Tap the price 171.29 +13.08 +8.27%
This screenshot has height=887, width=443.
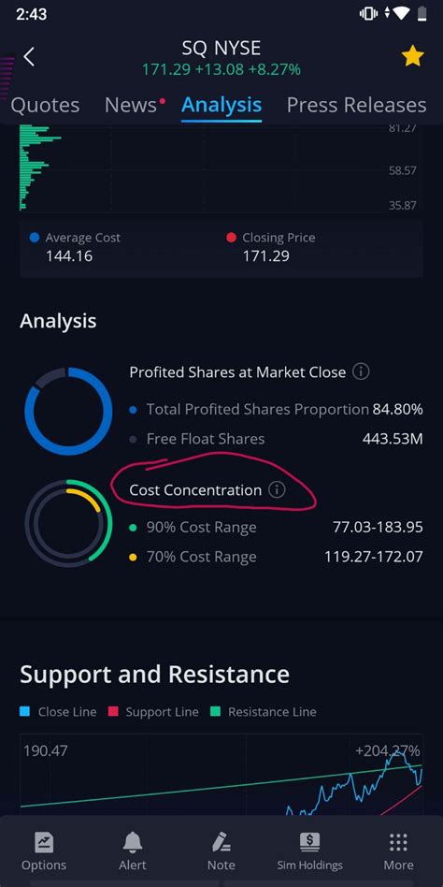tap(221, 69)
